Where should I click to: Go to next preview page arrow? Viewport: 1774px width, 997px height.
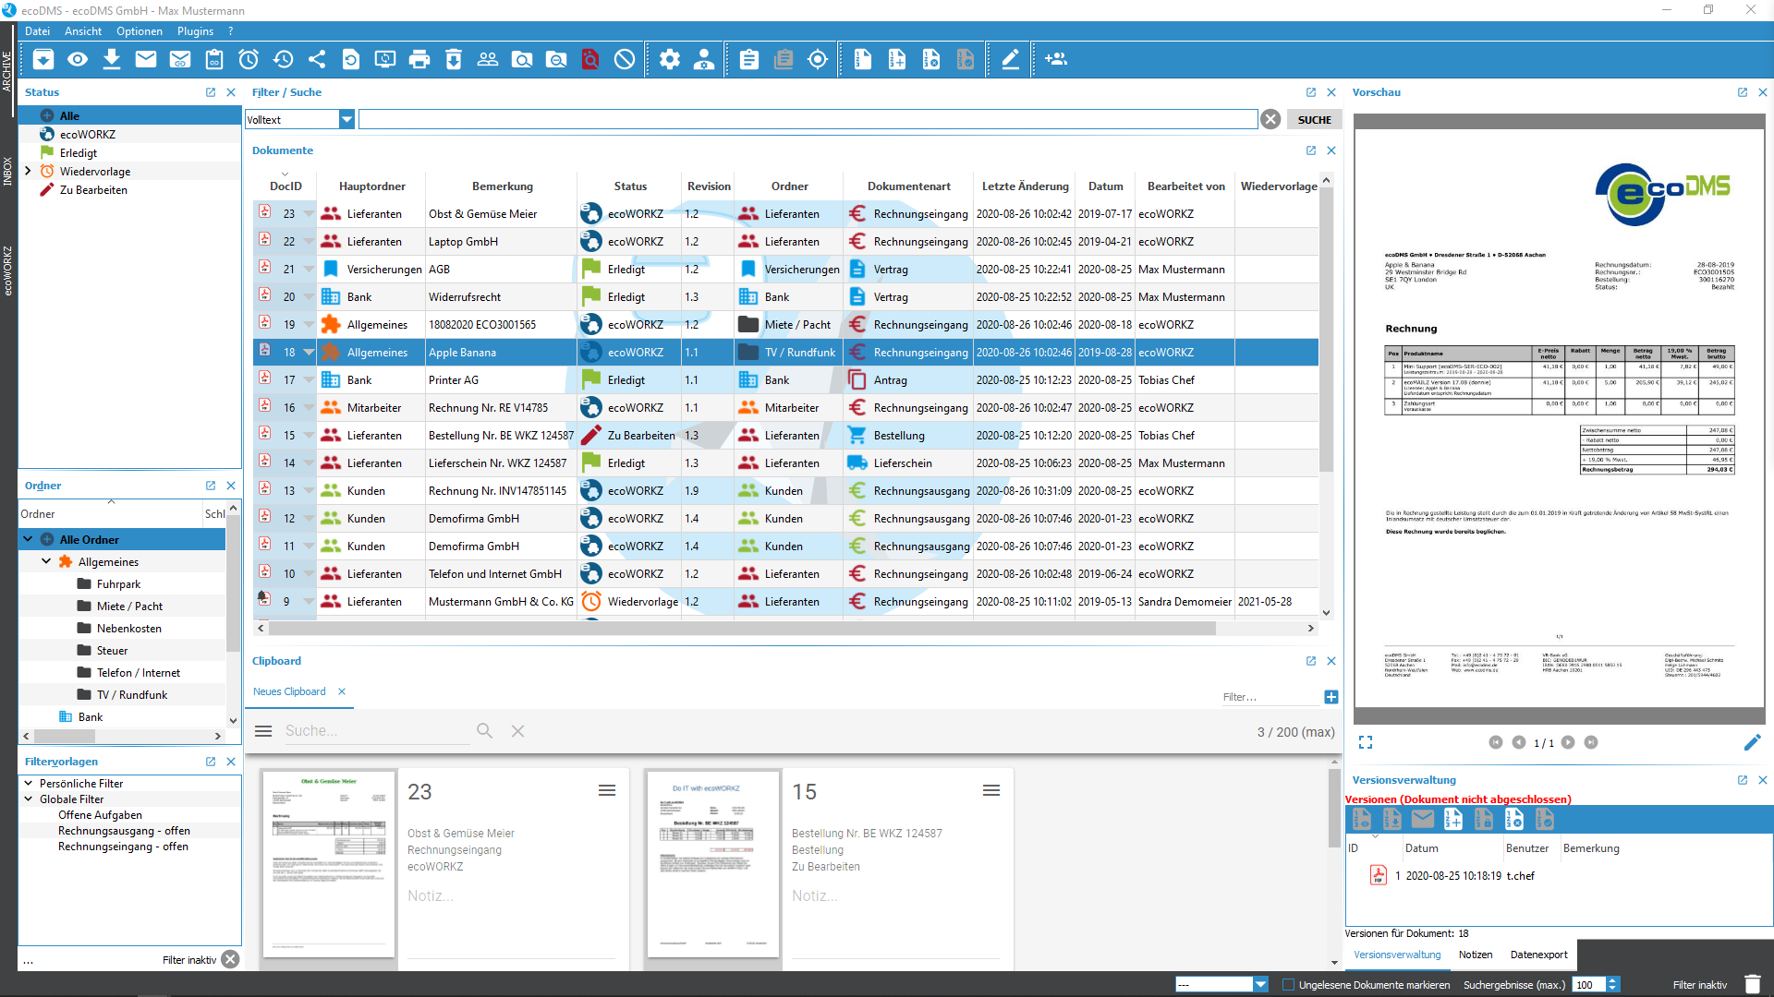point(1568,742)
